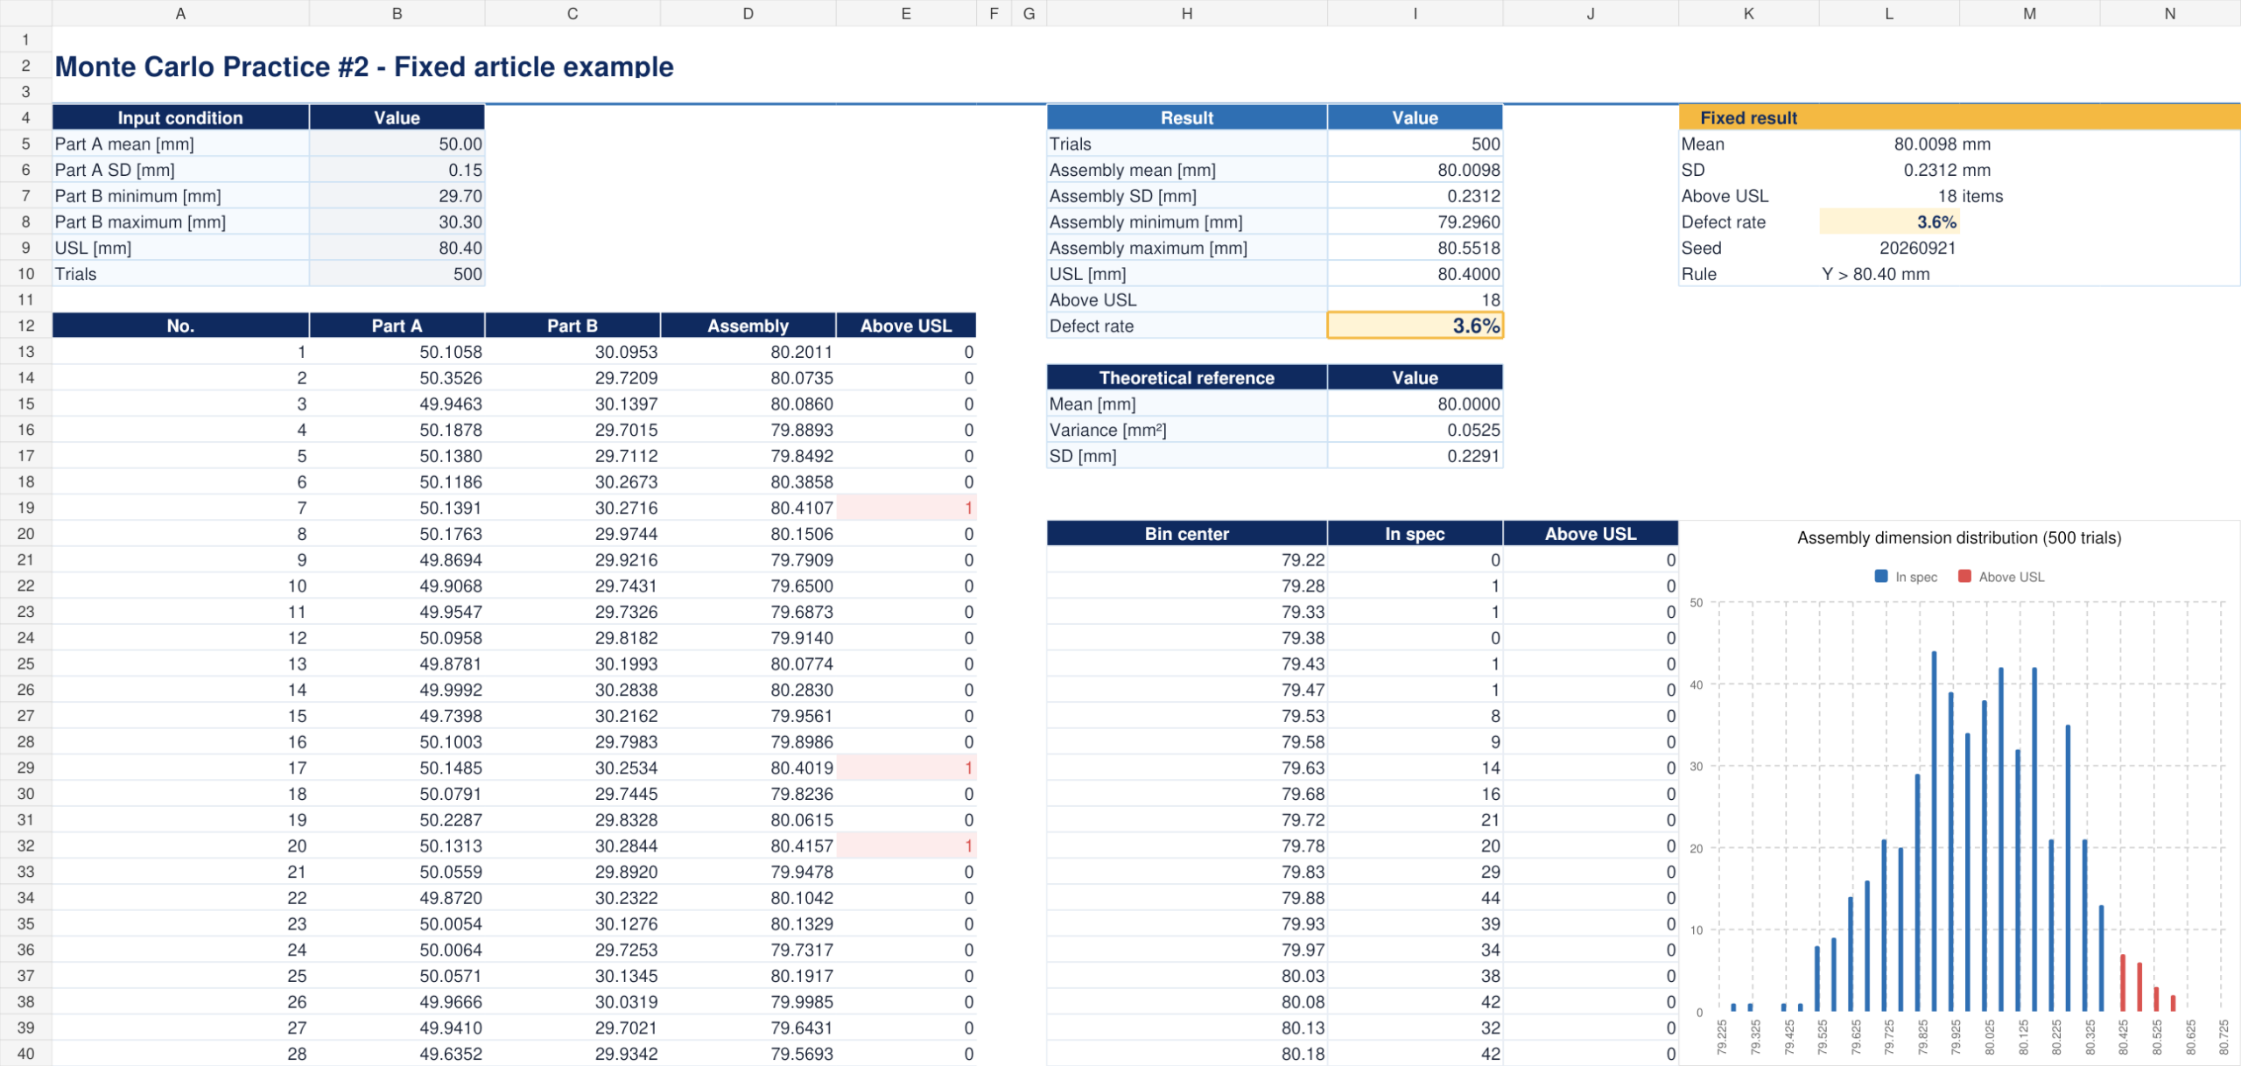
Task: Select the 'Bin center' header cell
Action: click(1186, 534)
